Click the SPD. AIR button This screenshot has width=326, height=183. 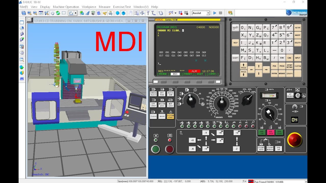(279, 149)
